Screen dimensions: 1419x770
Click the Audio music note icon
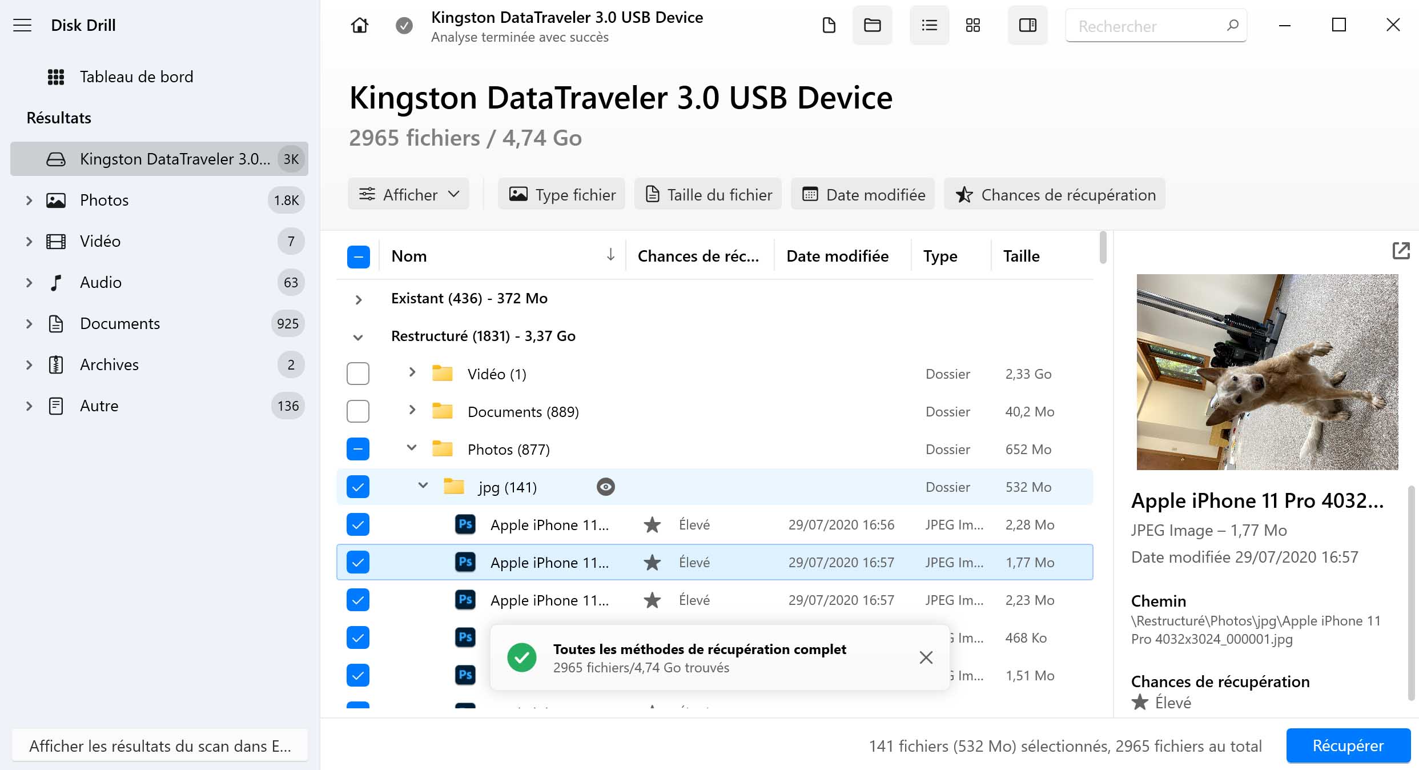point(56,283)
